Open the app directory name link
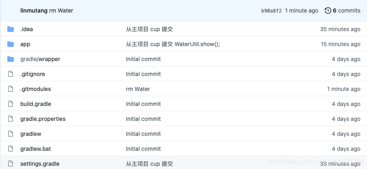This screenshot has width=367, height=169. click(25, 44)
